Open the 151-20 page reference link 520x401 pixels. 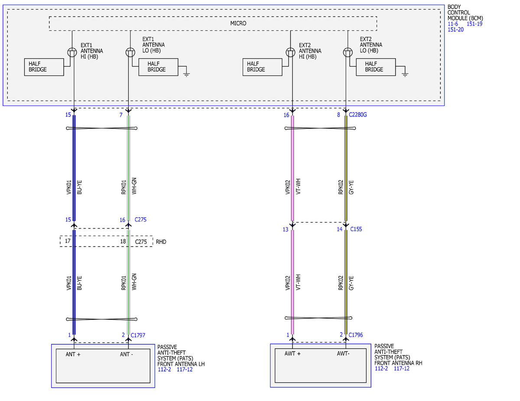click(455, 29)
